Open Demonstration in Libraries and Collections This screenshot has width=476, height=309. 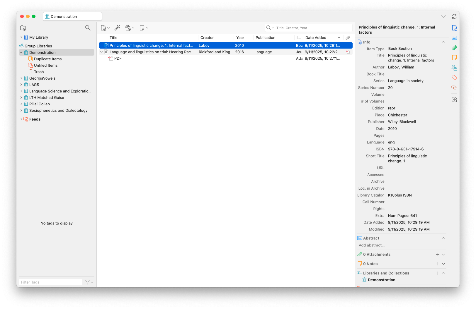381,280
